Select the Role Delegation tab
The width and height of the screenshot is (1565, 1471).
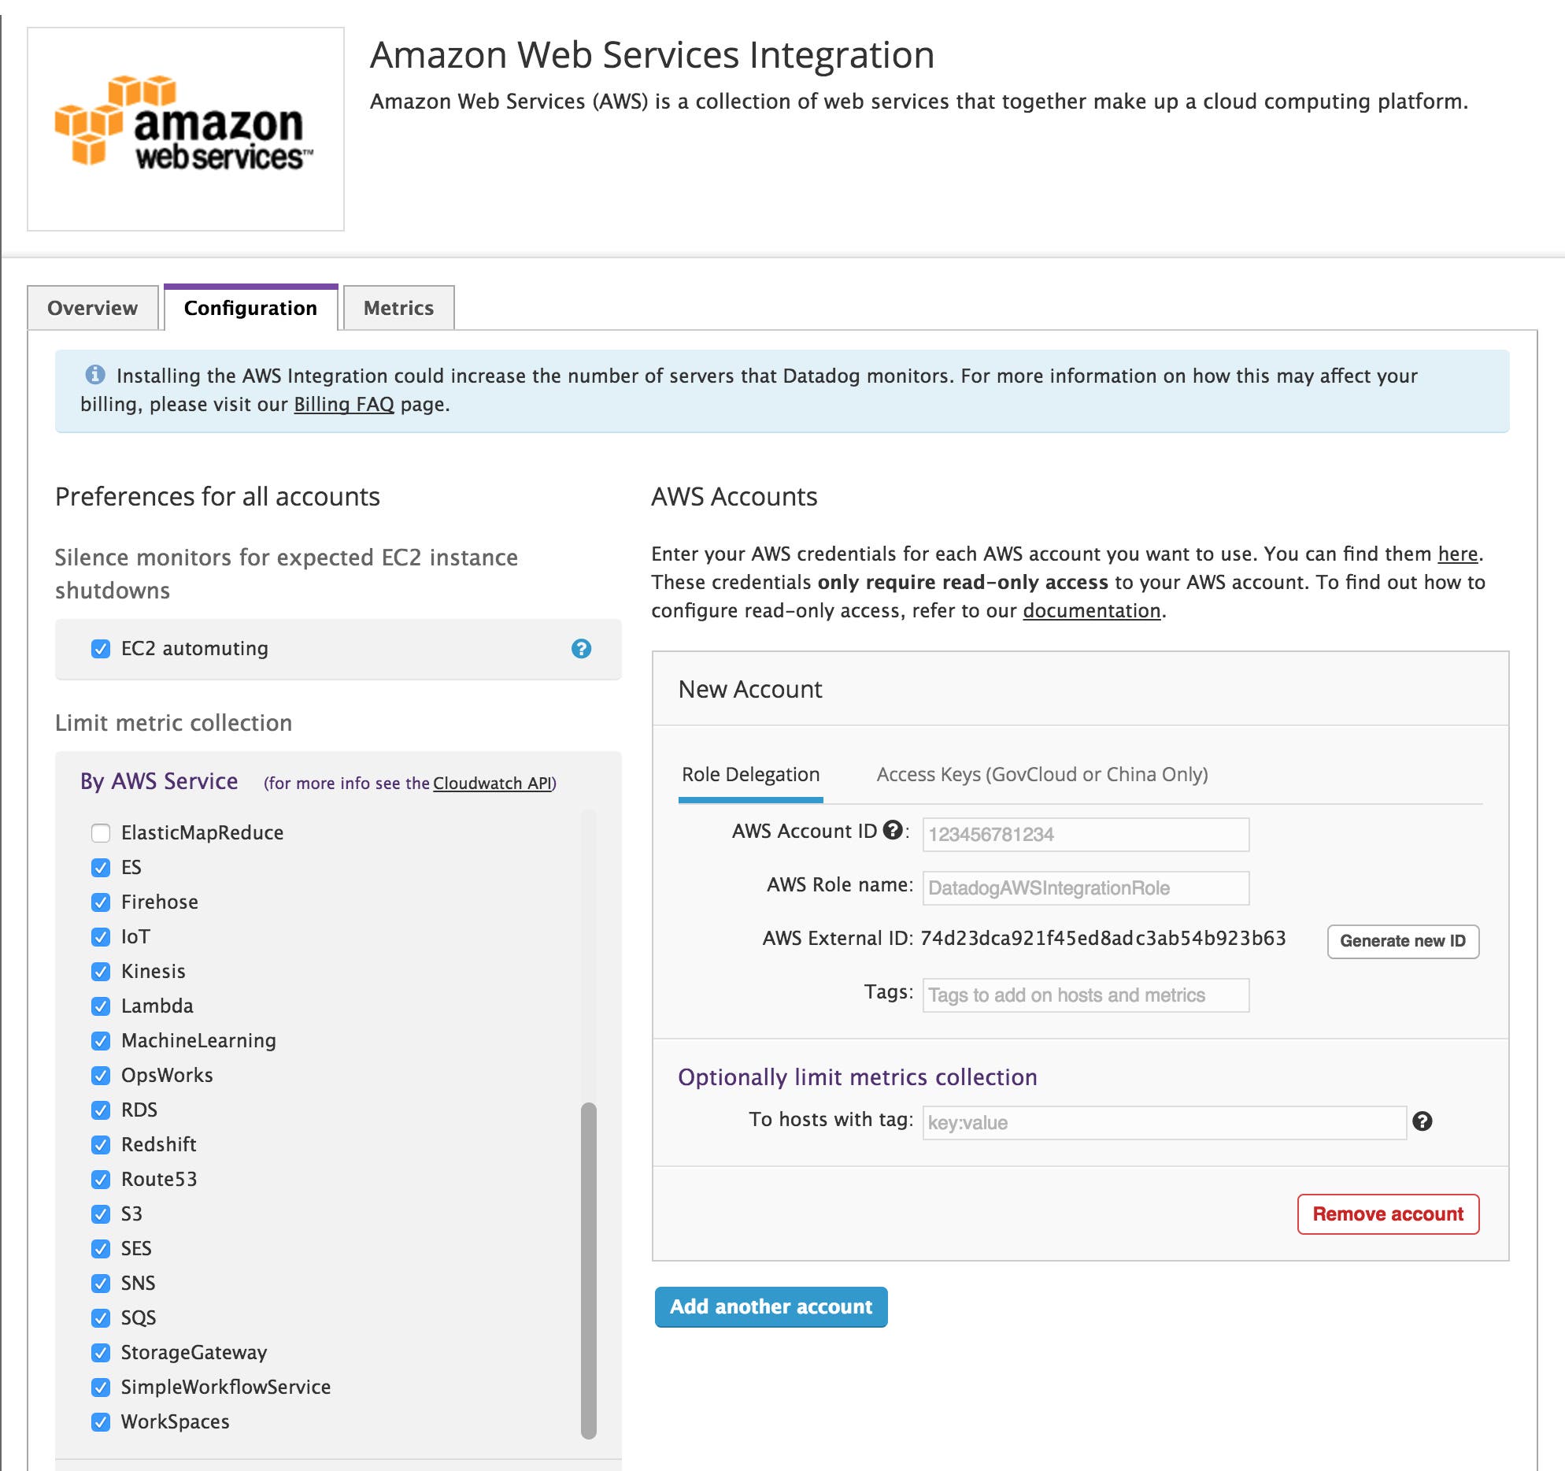[749, 774]
